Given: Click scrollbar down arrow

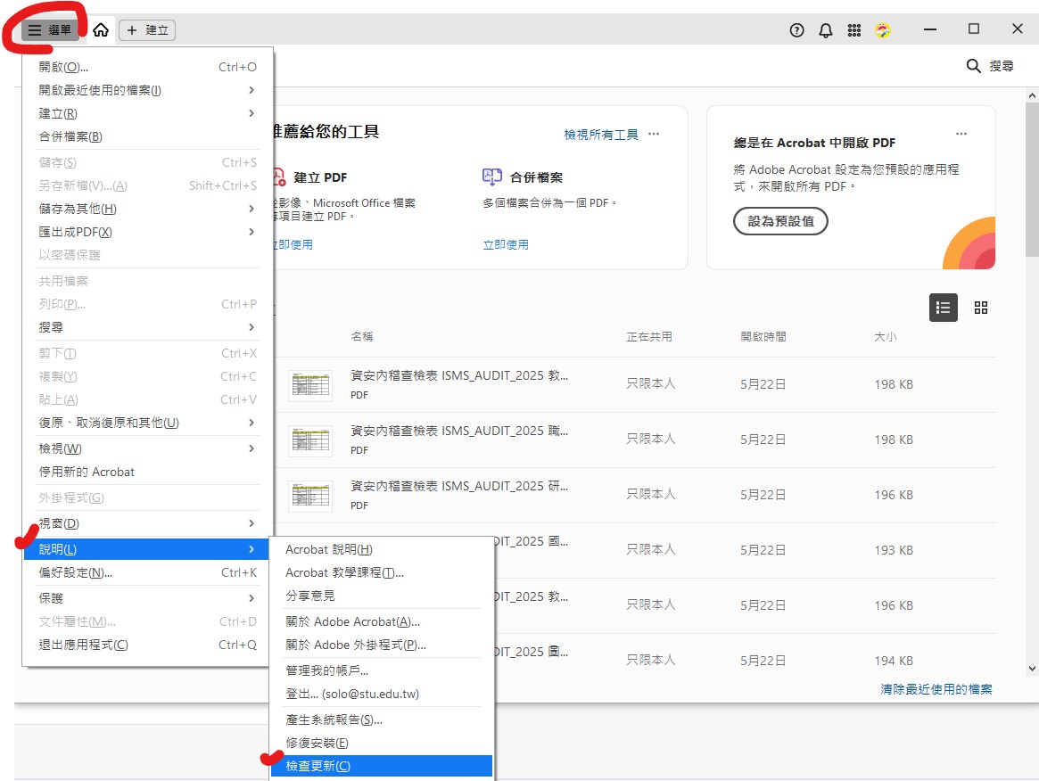Looking at the screenshot, I should [x=1032, y=669].
